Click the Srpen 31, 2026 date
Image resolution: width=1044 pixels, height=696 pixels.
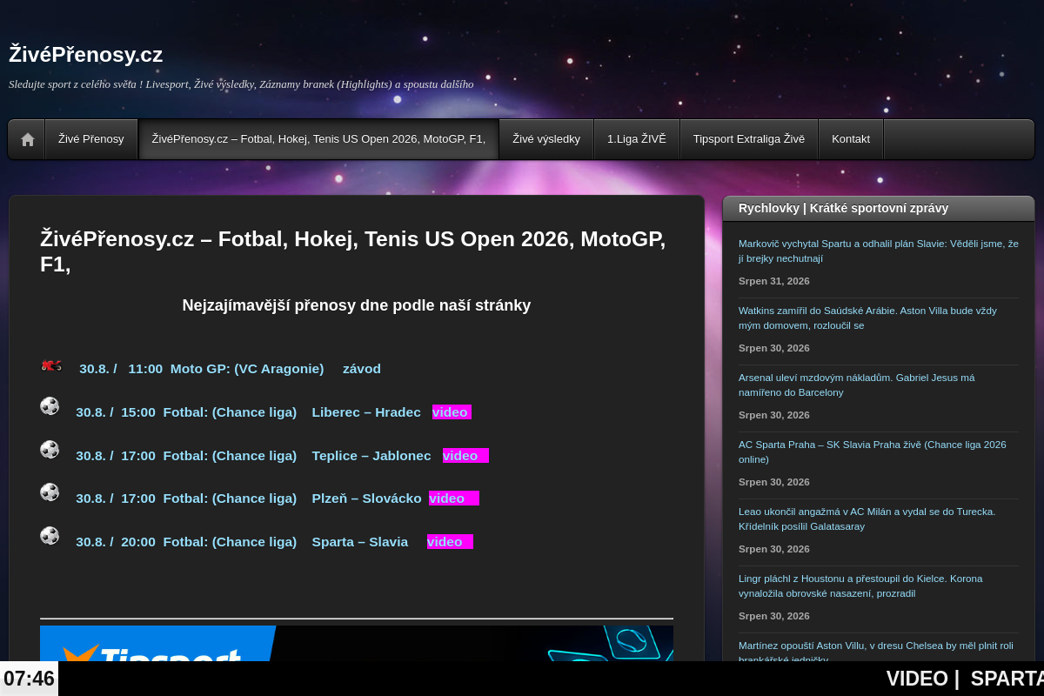[774, 281]
